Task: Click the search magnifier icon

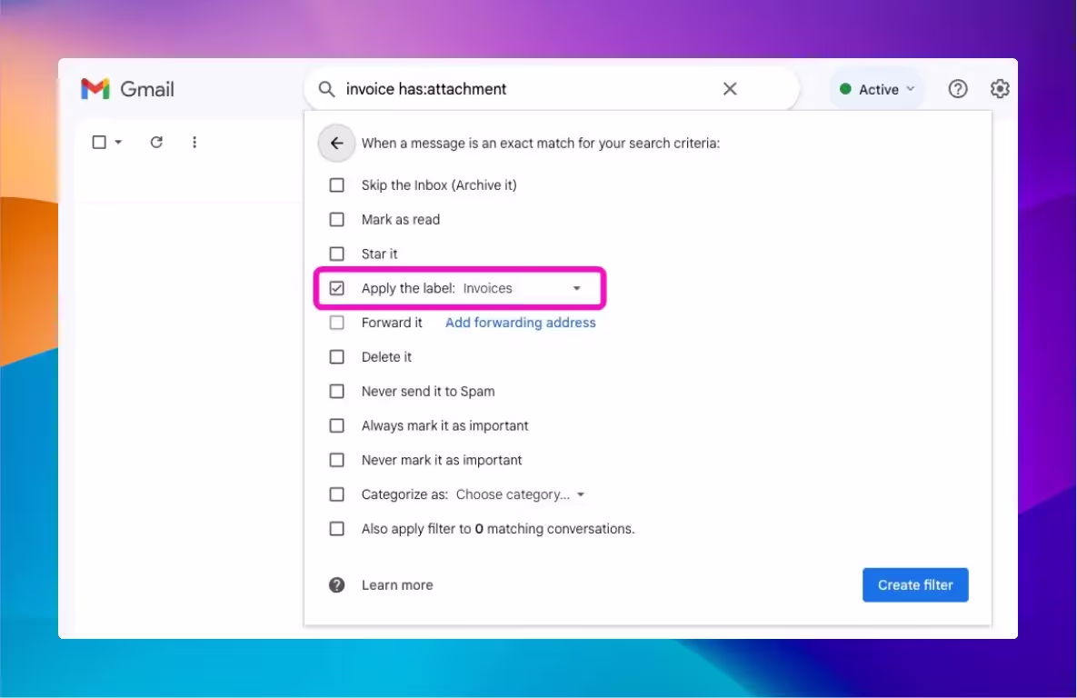Action: click(327, 89)
